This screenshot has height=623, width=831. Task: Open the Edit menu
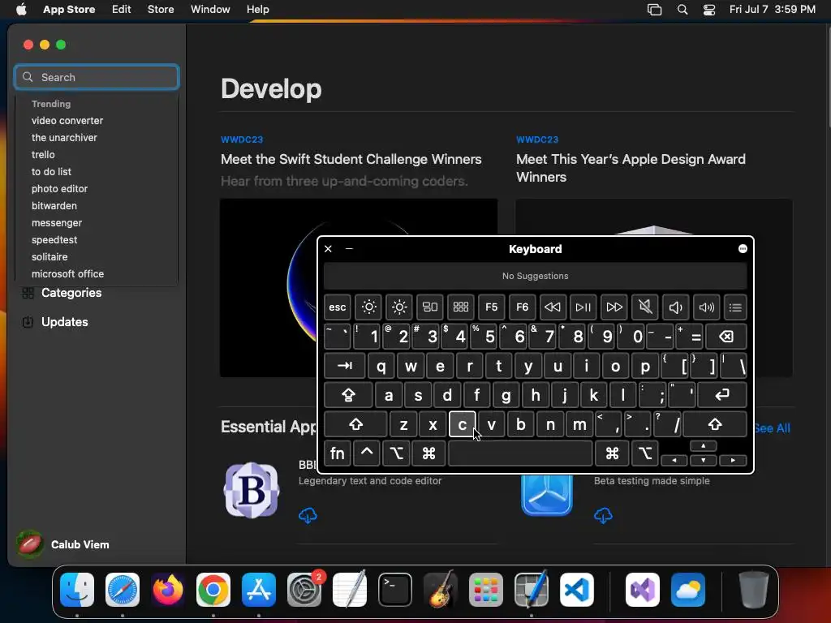[x=122, y=10]
